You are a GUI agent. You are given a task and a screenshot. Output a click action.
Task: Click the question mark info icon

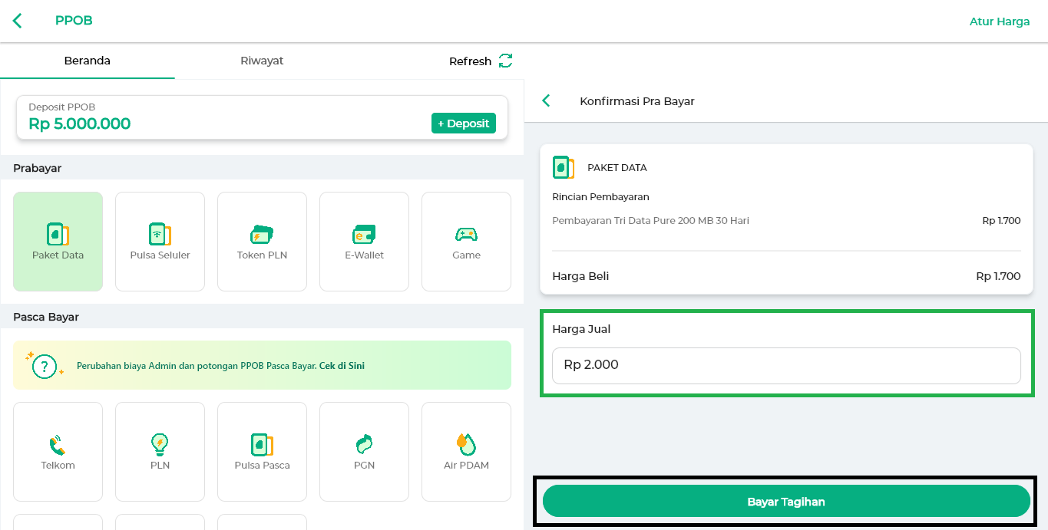pyautogui.click(x=45, y=366)
